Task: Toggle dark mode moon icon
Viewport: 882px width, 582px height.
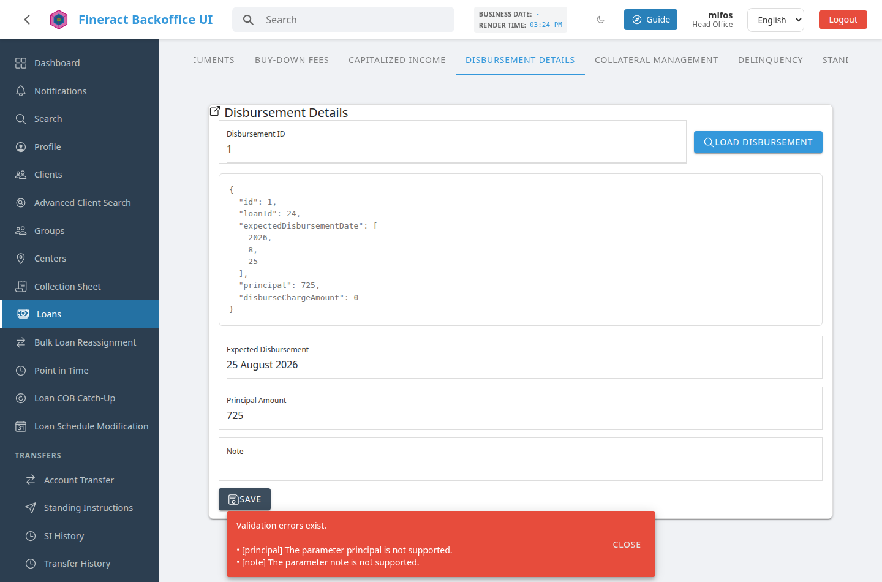Action: [600, 20]
